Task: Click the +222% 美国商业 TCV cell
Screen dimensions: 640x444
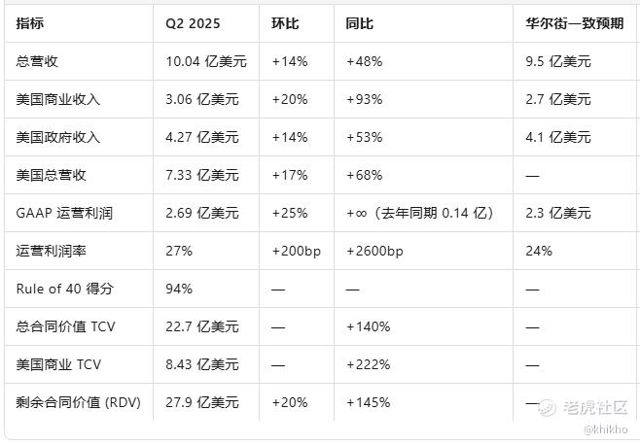Action: point(368,364)
